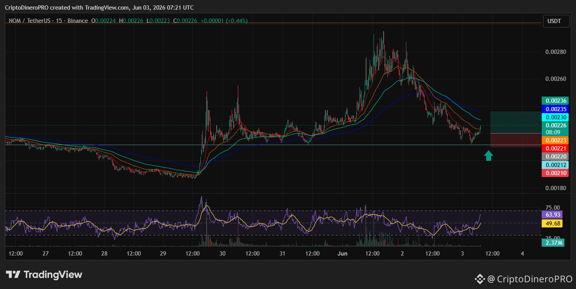Image resolution: width=576 pixels, height=289 pixels.
Task: Click the 0.00280 price scale value
Action: click(x=556, y=52)
